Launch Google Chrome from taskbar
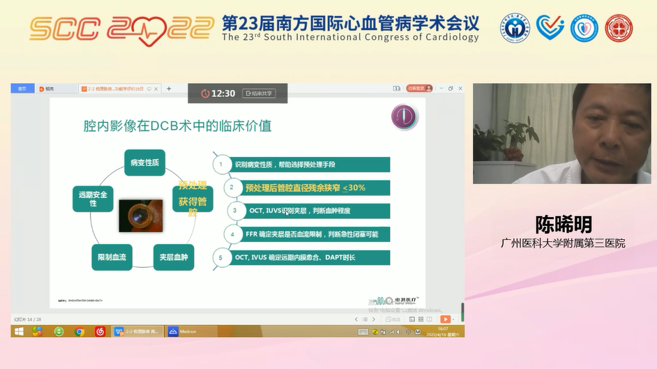Image resolution: width=657 pixels, height=369 pixels. (80, 332)
